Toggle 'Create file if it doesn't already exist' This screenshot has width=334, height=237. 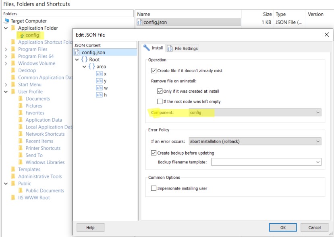click(x=154, y=71)
